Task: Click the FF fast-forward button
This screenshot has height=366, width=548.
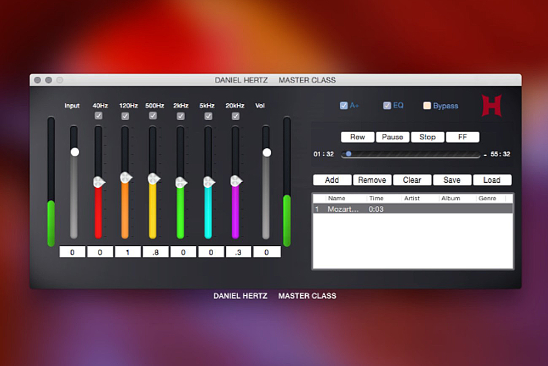Action: click(x=463, y=137)
